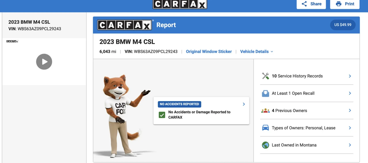The image size is (368, 163).
Task: Open the 4 Previous Owners row
Action: (306, 111)
